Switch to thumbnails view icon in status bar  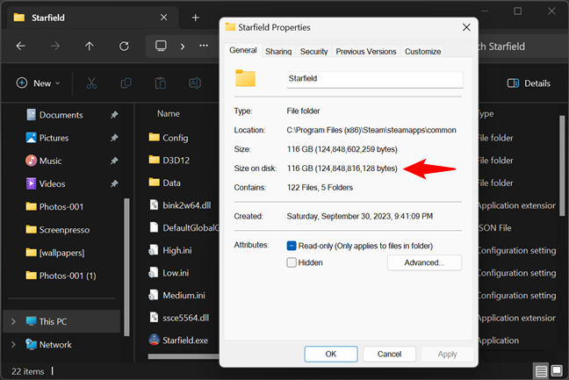(558, 370)
